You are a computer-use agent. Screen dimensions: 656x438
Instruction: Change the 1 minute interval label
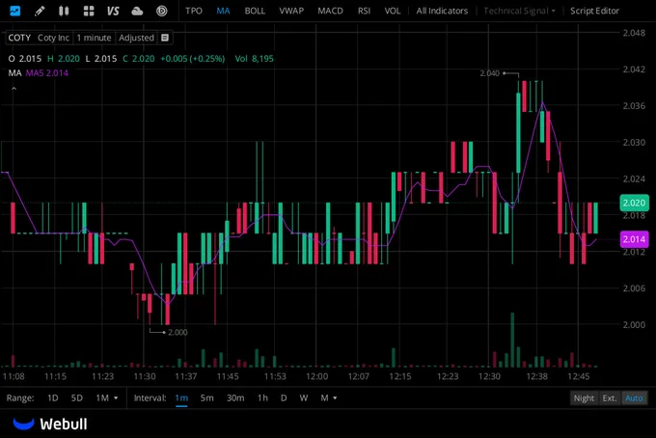(95, 38)
